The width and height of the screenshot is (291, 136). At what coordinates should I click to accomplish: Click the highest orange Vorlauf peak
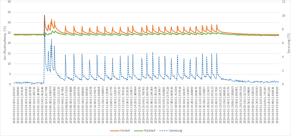click(44, 15)
